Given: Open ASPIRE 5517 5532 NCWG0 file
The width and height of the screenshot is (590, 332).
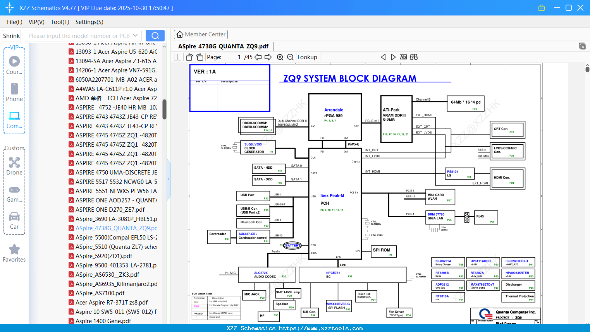Looking at the screenshot, I should (113, 181).
